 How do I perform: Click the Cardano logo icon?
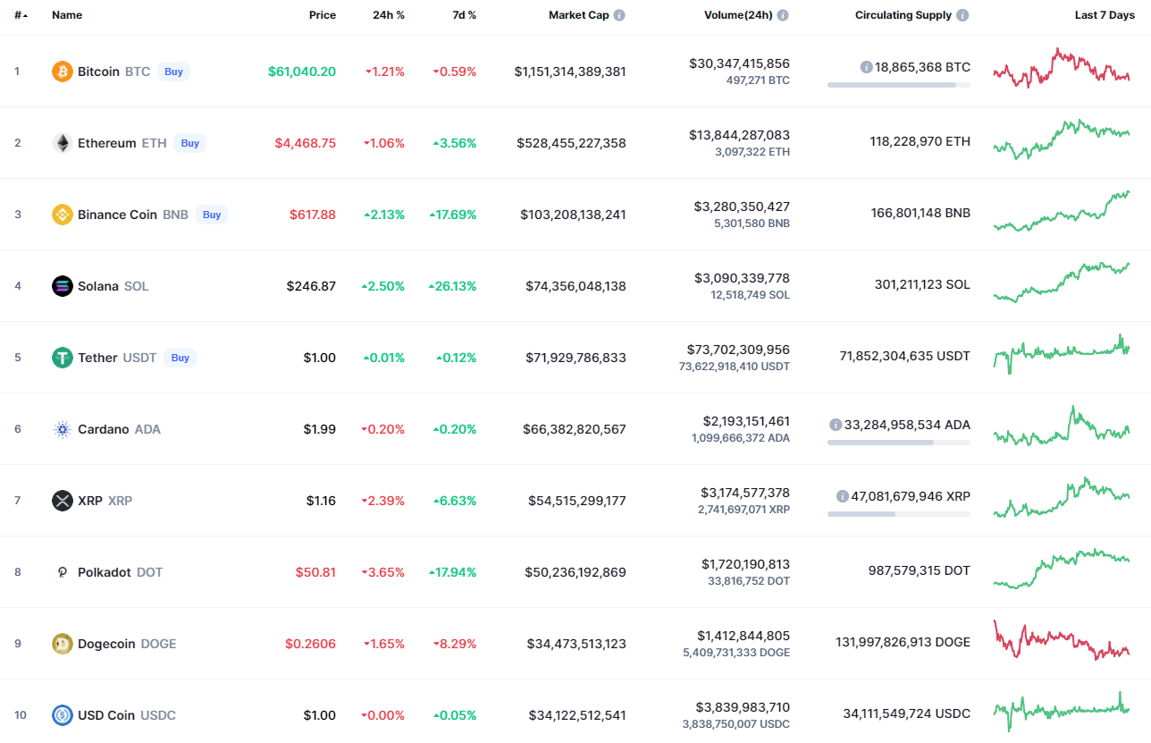point(62,429)
